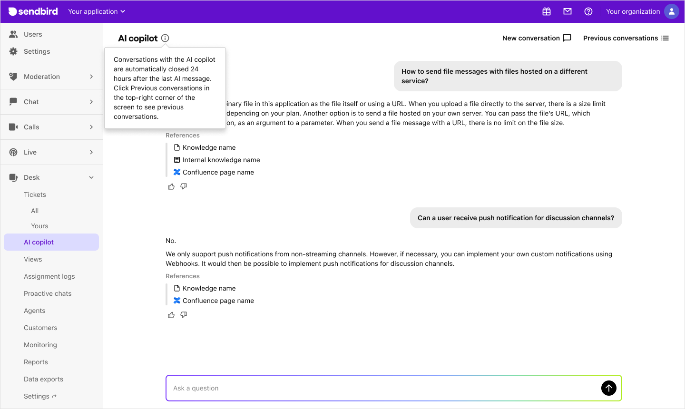This screenshot has width=685, height=409.
Task: Open the Your application dropdown
Action: pos(97,11)
